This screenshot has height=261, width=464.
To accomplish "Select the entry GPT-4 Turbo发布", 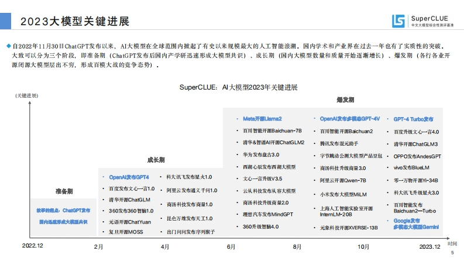I will (x=414, y=119).
